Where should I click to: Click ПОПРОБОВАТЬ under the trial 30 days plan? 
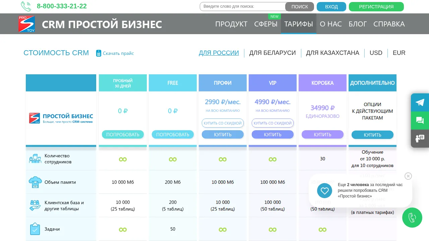(123, 135)
